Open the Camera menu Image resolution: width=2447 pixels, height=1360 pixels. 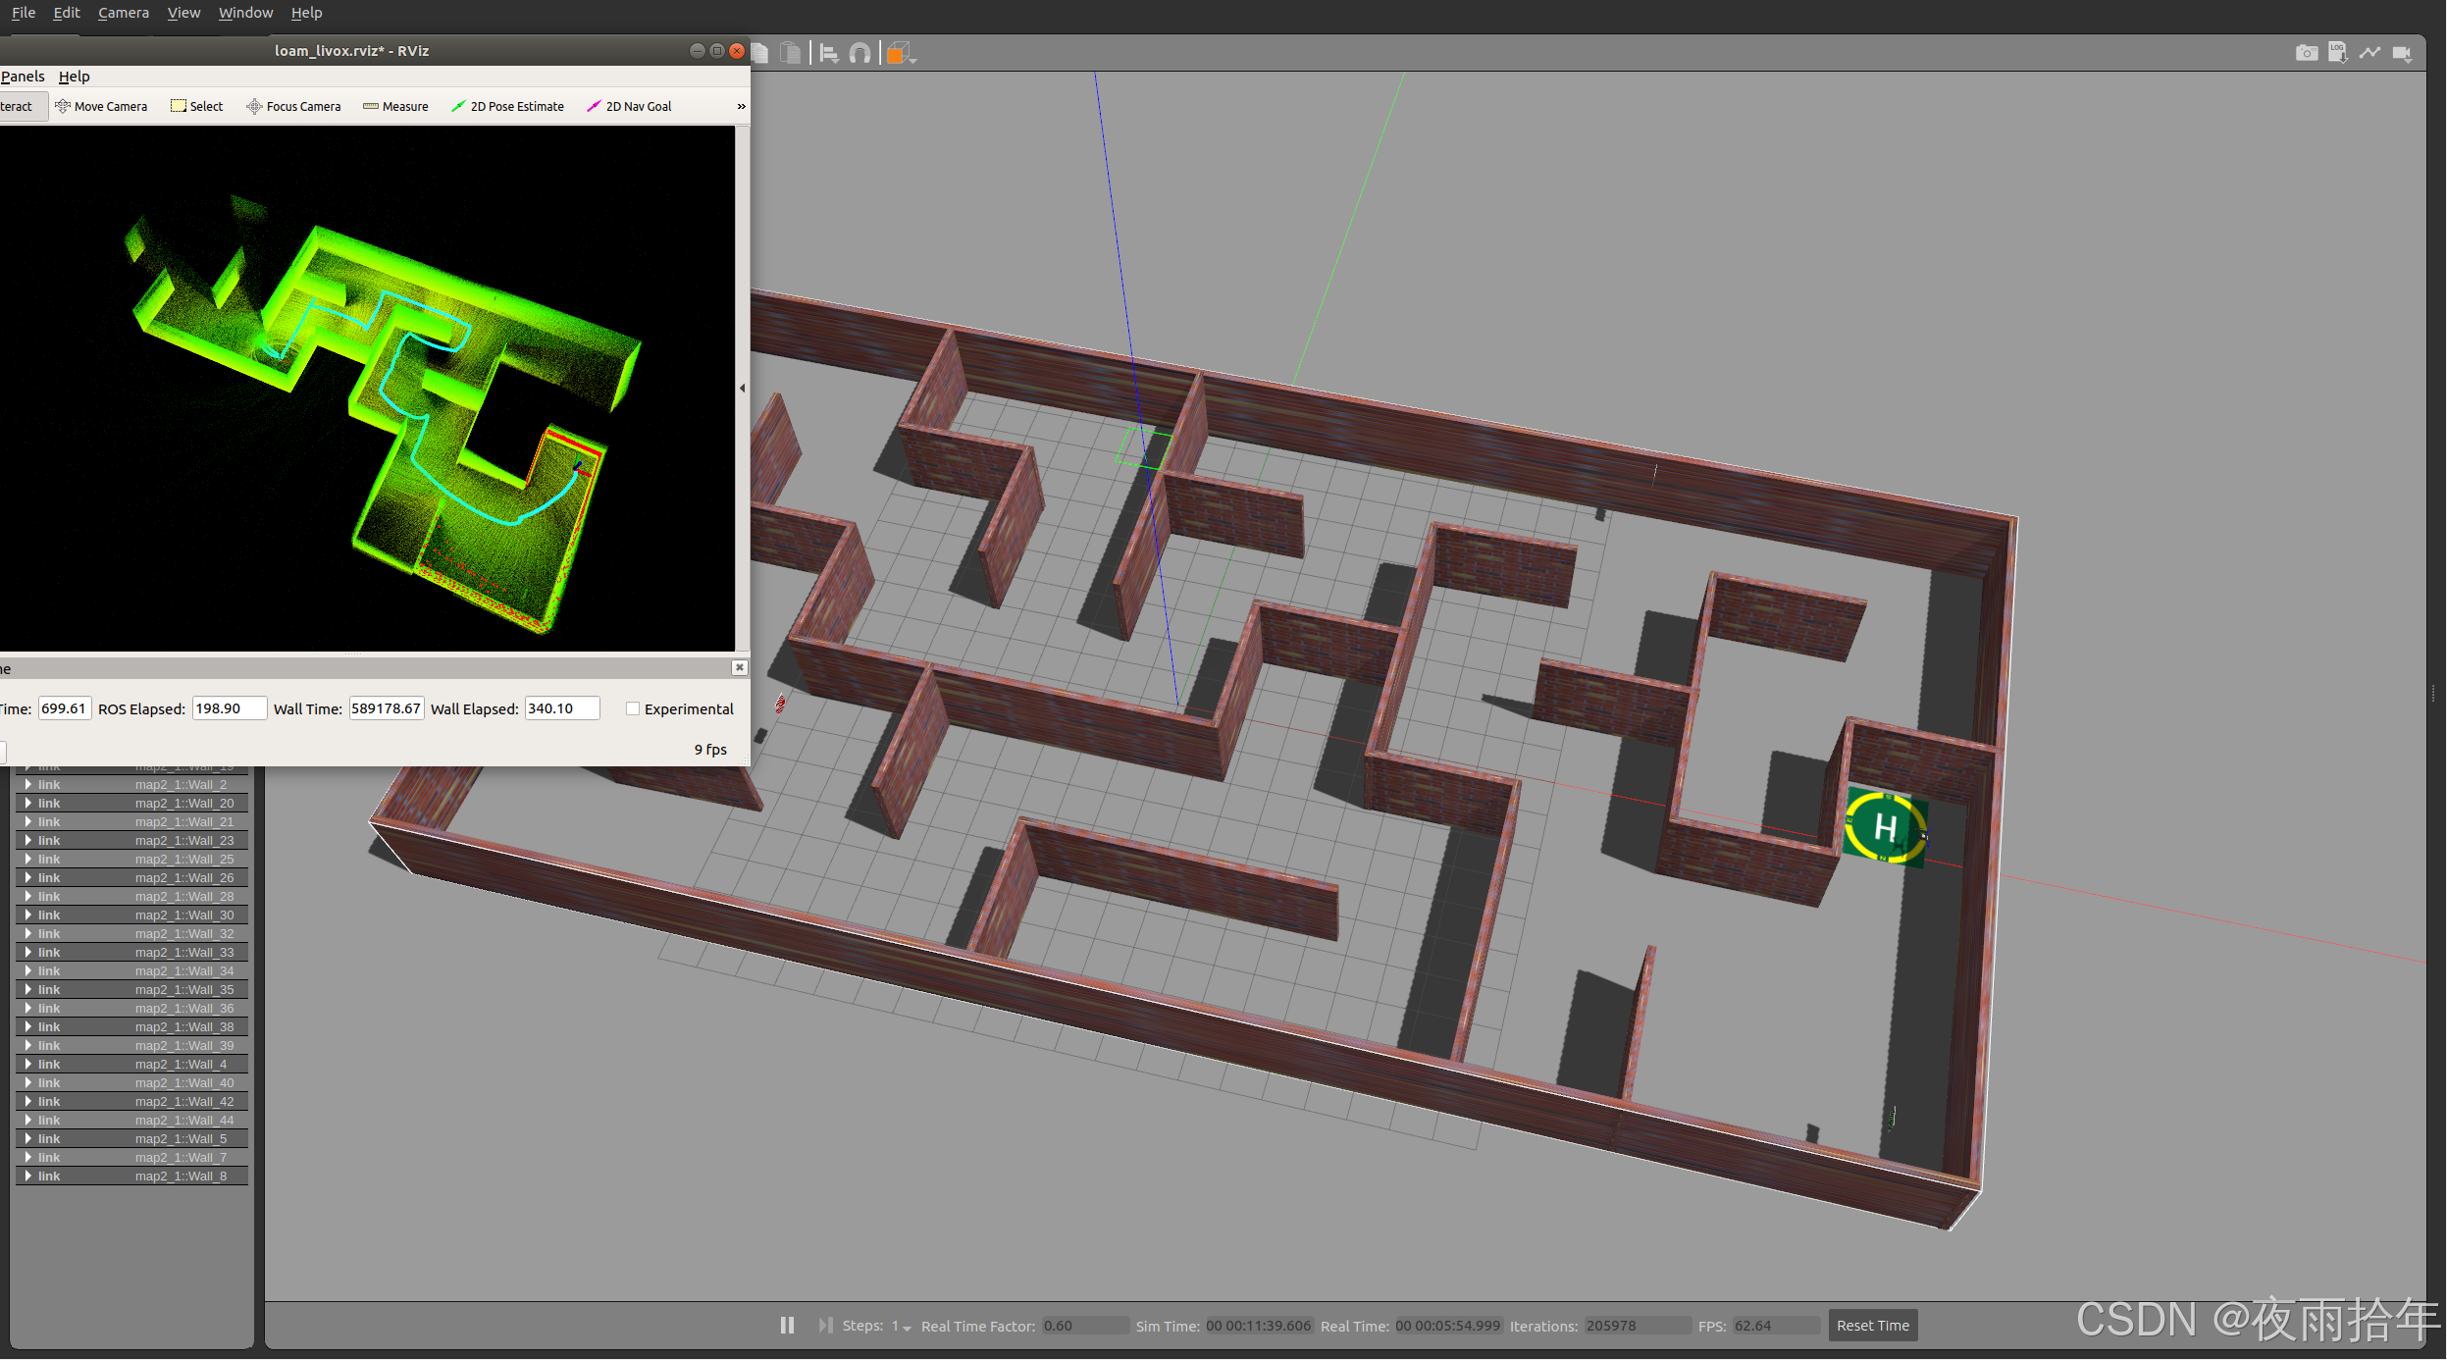tap(124, 13)
